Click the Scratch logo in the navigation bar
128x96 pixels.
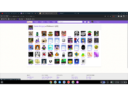(30, 22)
